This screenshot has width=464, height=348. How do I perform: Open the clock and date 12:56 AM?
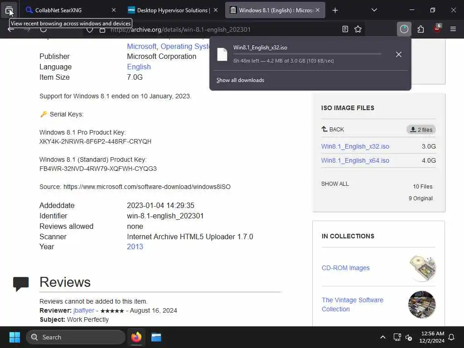click(432, 337)
